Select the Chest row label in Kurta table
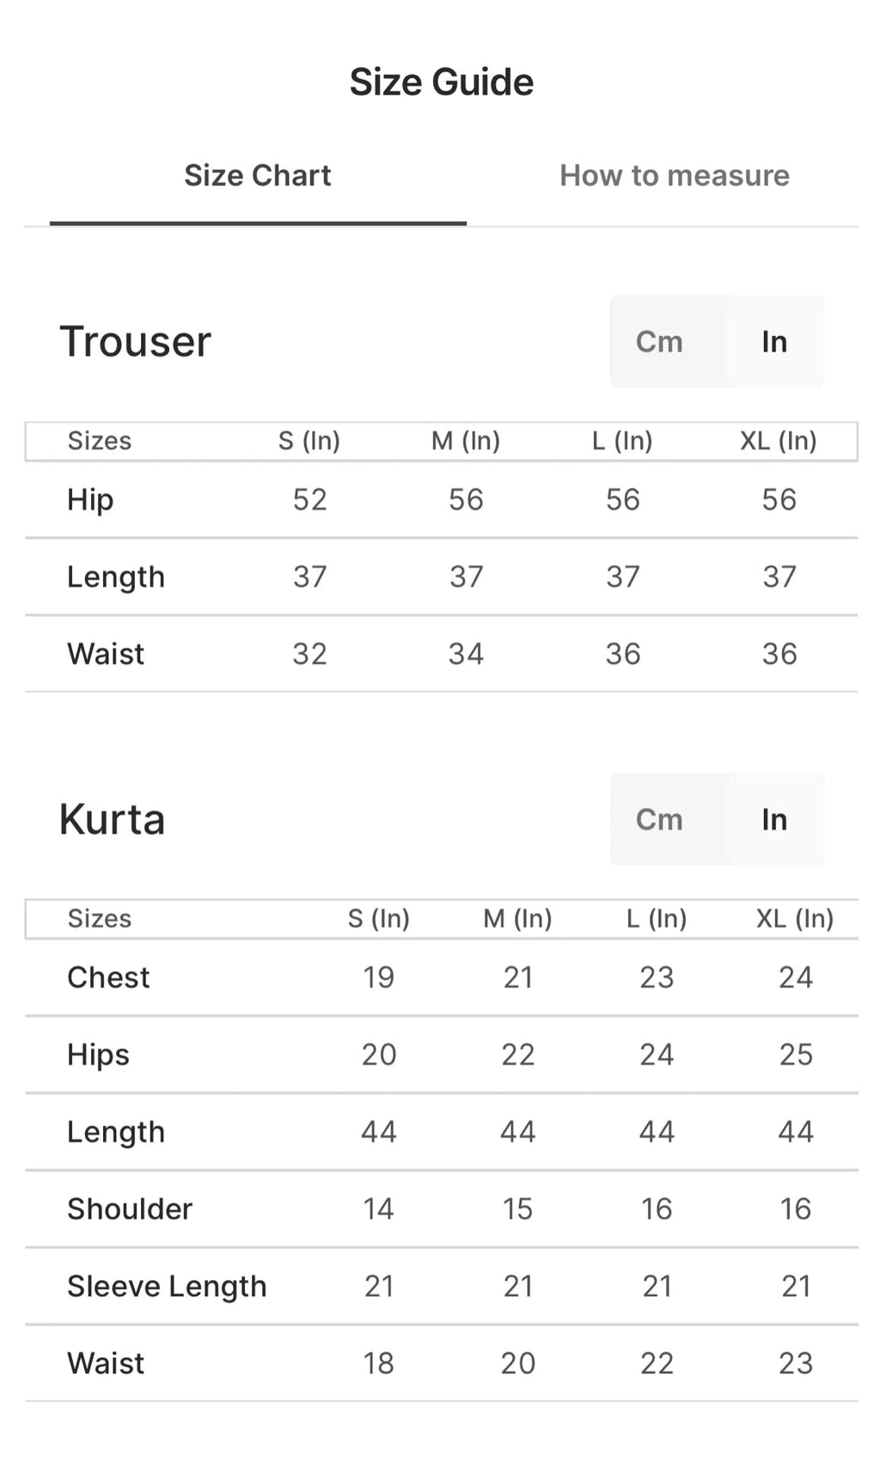 point(108,978)
